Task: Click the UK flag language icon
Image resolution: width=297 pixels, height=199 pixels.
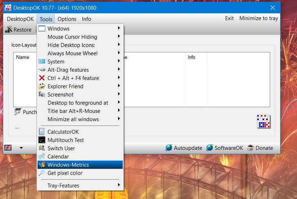Action: [8, 147]
